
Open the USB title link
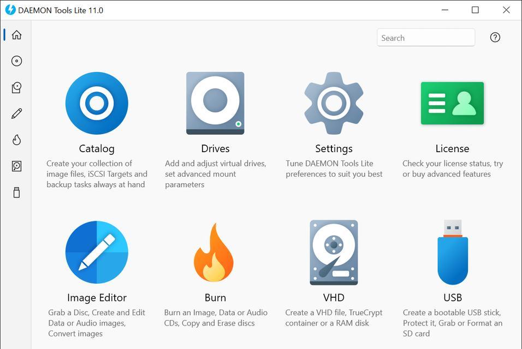pos(453,298)
